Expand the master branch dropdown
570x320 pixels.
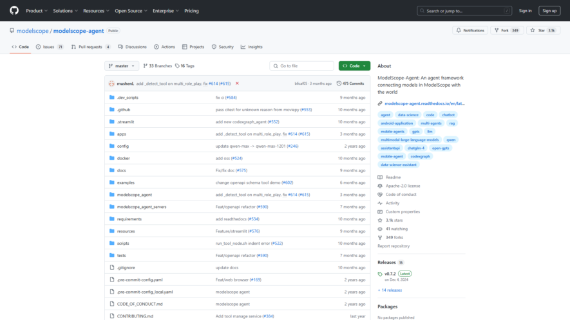122,66
